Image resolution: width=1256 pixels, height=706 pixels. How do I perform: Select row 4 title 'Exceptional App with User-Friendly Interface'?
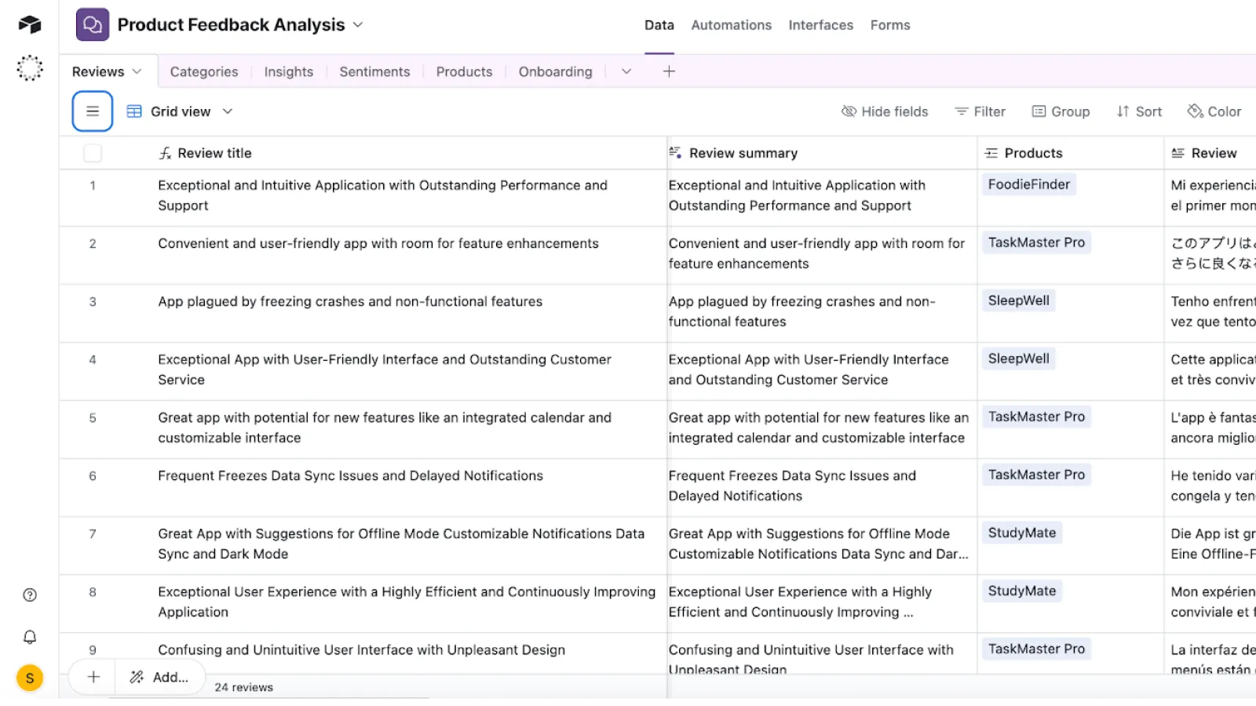click(385, 369)
